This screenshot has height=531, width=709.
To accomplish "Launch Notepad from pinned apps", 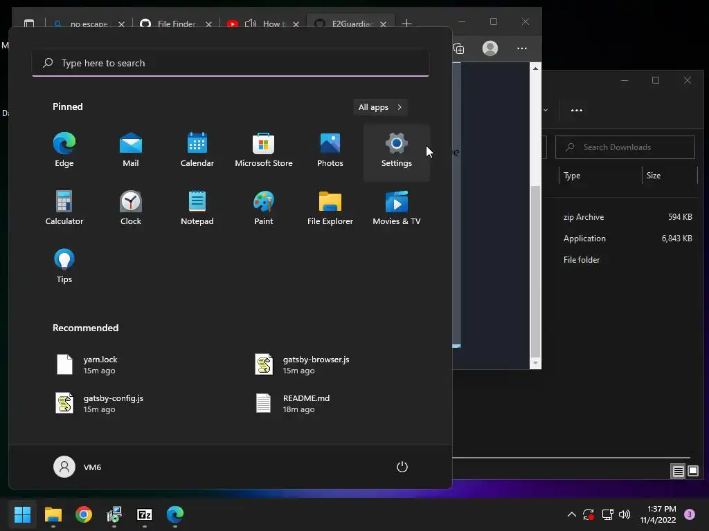I will click(197, 209).
